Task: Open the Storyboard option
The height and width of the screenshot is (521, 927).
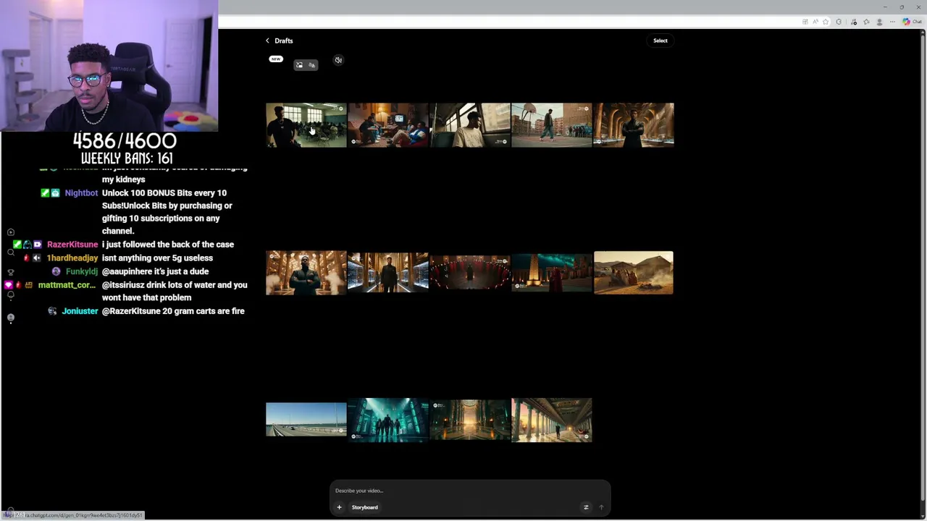Action: [x=365, y=507]
